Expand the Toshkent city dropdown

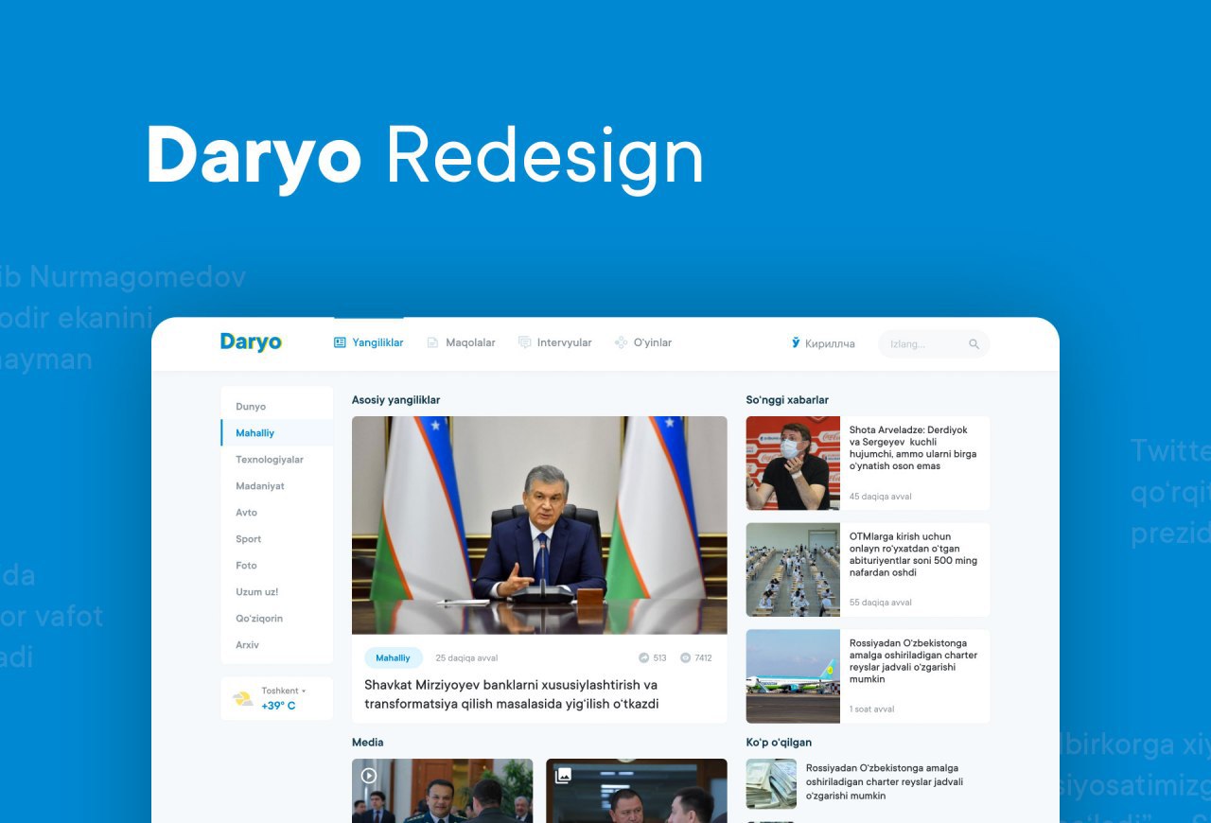pos(284,691)
